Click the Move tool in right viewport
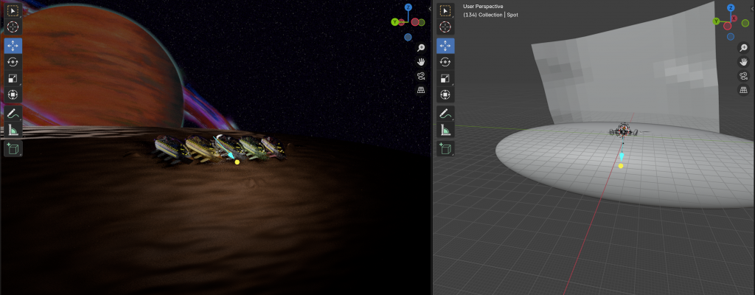 (445, 46)
